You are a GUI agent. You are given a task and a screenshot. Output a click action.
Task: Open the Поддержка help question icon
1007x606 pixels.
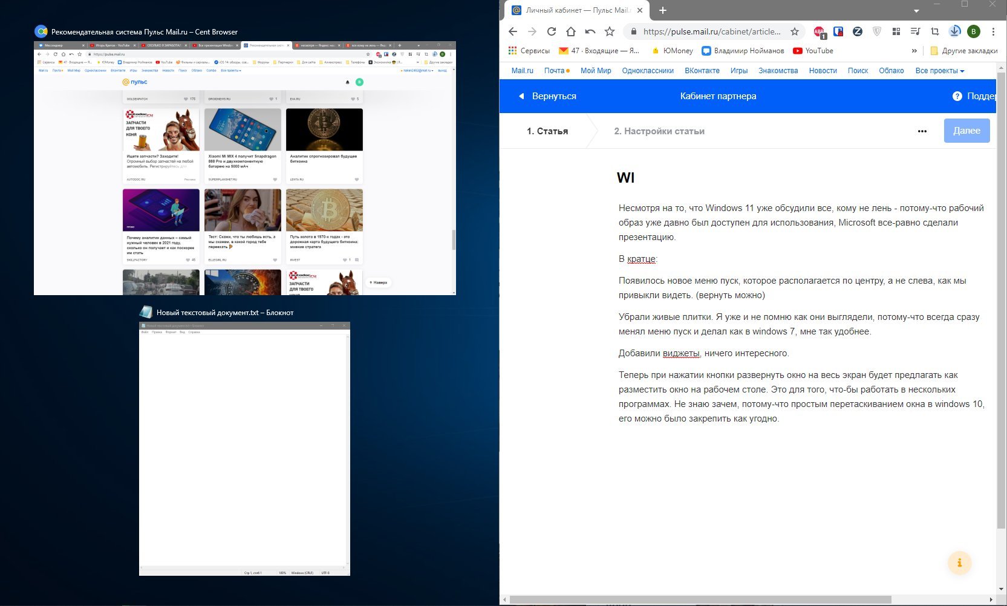pos(957,96)
